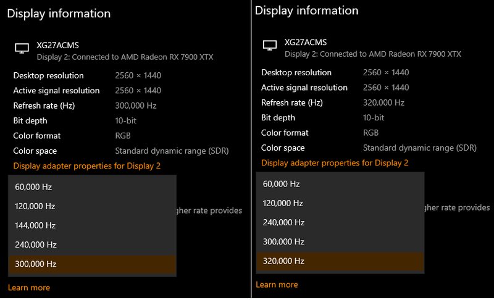The image size is (494, 300).
Task: Select the 144,000 Hz refresh rate option
Action: point(36,225)
